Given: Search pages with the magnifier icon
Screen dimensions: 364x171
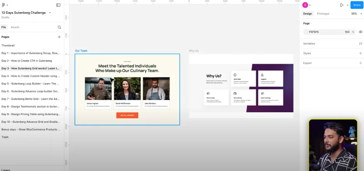Looking at the screenshot, I should pos(59,27).
